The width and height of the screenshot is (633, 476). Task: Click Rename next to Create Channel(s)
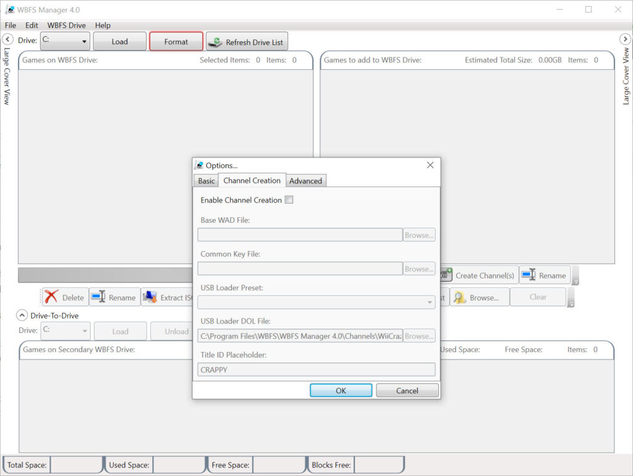click(545, 275)
